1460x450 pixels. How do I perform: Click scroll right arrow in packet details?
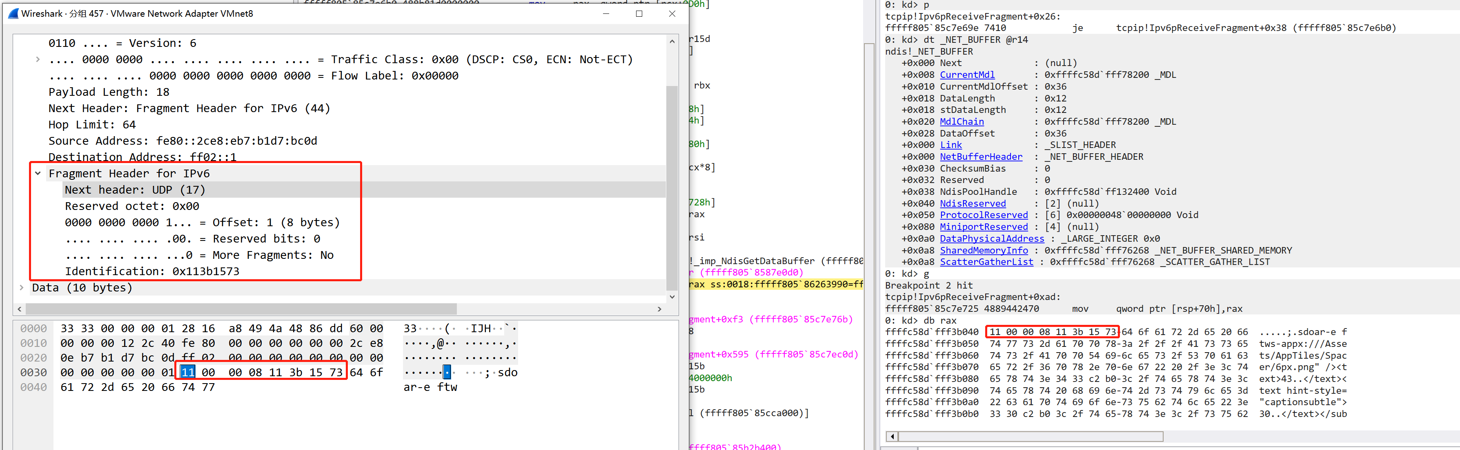click(x=659, y=309)
